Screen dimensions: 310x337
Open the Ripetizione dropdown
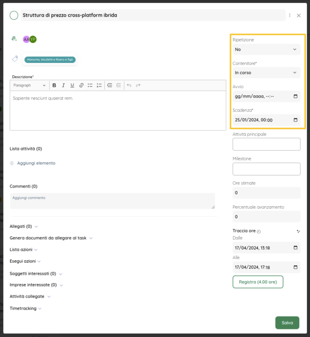tap(266, 49)
